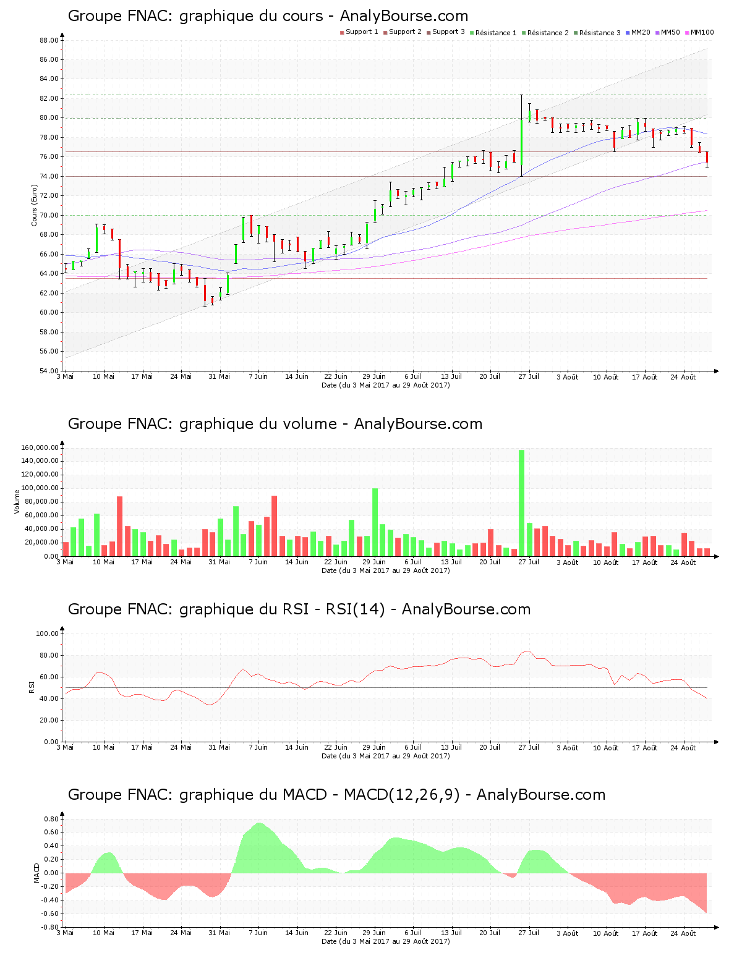Screen dimensions: 742x958
Task: Click the 20,000.00 volume axis value
Action: click(41, 543)
